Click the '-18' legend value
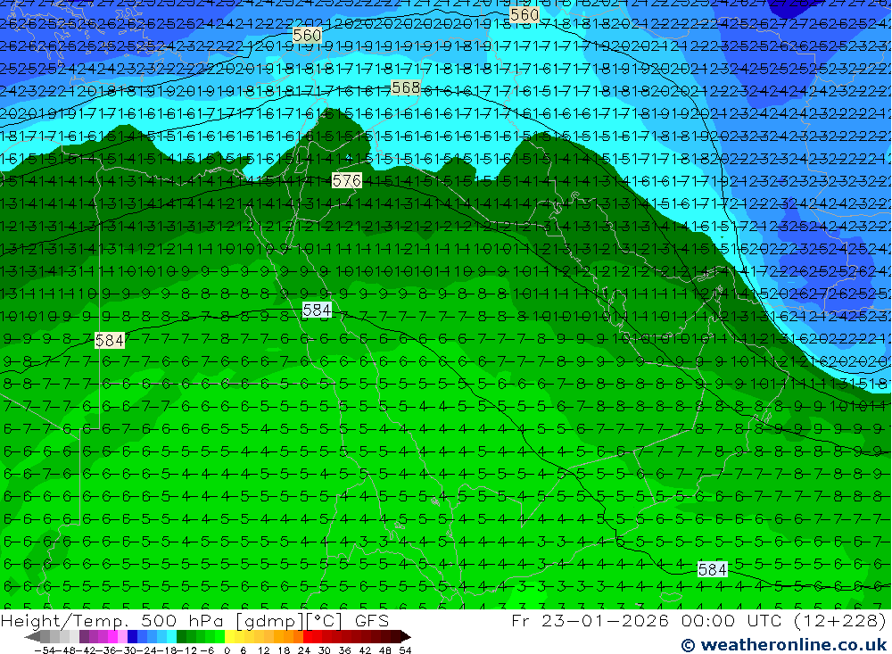 (167, 650)
